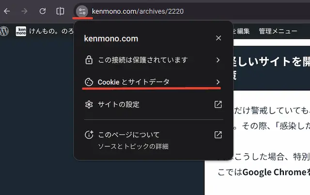Click the padlock icon for secure connection
Screen dimensions: 310x195
point(89,60)
